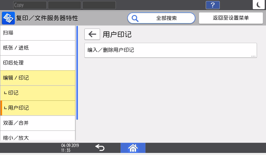Select the 印记 sub-item

click(38, 93)
